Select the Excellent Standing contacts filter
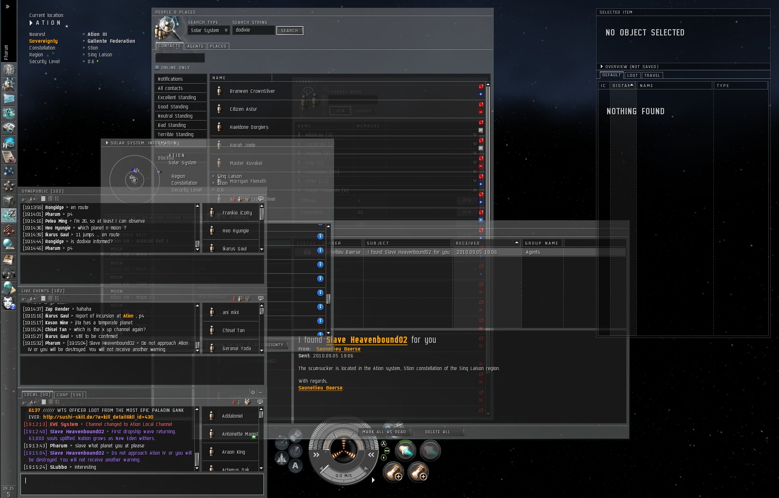Viewport: 779px width, 498px height. tap(181, 98)
